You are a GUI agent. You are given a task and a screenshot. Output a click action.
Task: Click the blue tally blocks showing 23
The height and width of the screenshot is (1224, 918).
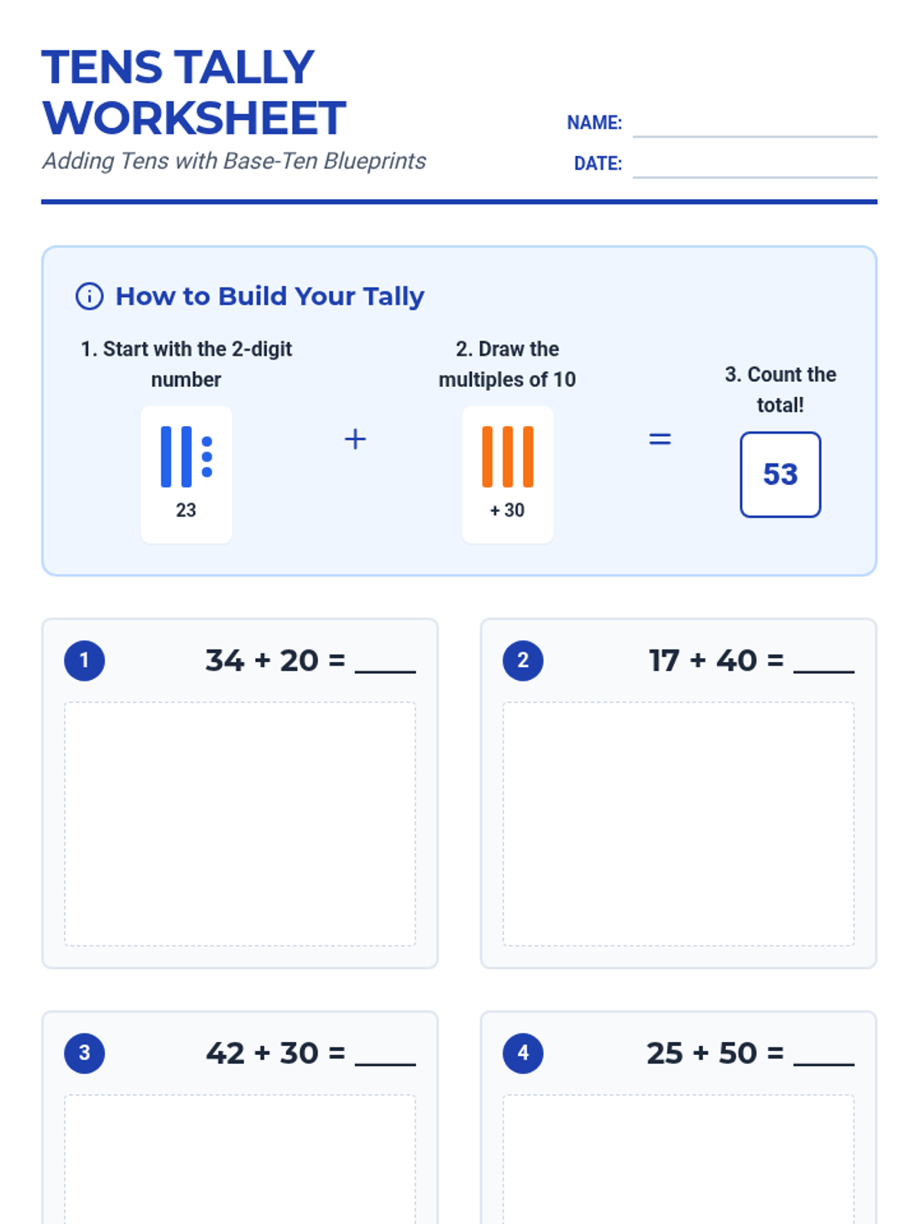point(186,457)
